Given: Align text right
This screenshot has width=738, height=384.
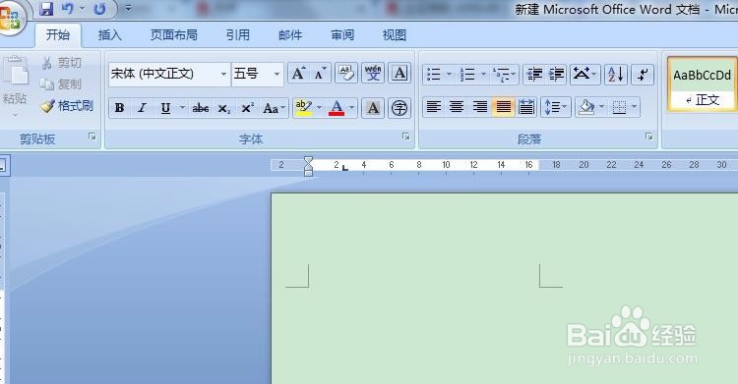Looking at the screenshot, I should pyautogui.click(x=479, y=107).
